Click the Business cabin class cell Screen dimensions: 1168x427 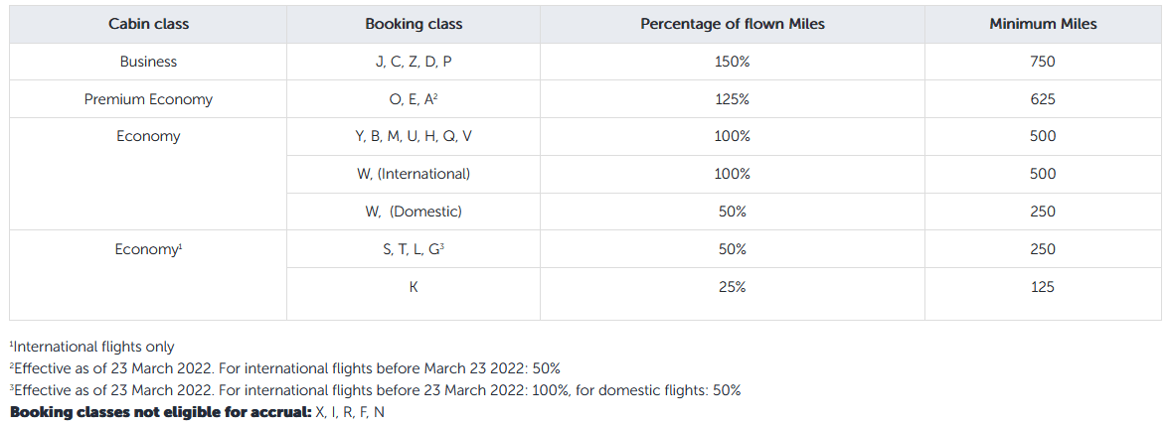(x=148, y=62)
